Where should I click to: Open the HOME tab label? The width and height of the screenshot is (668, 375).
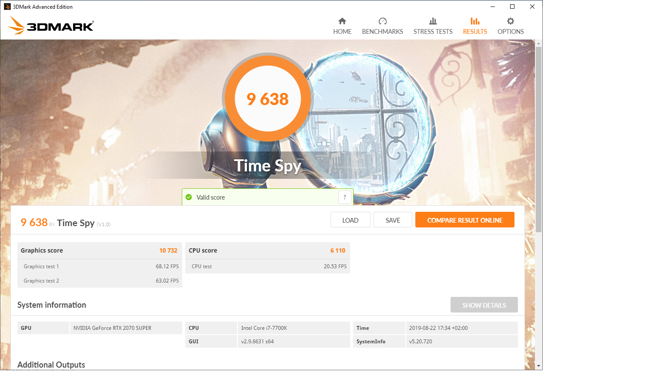pos(342,32)
